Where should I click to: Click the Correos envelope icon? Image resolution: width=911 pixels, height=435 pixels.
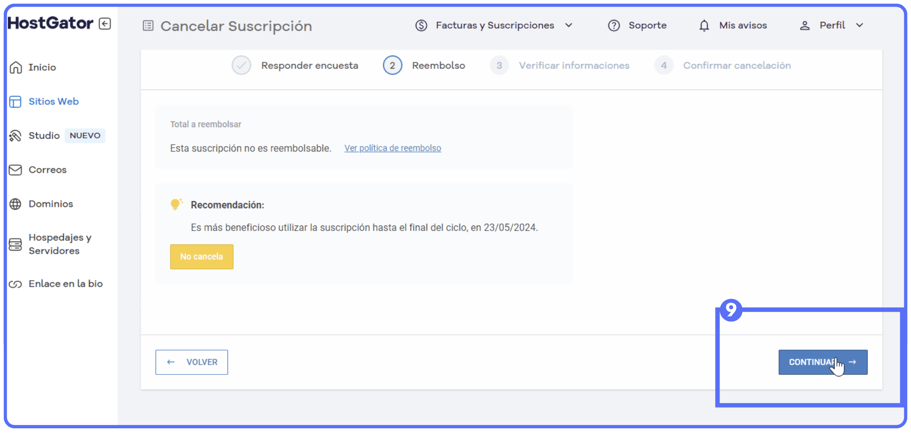pos(16,170)
